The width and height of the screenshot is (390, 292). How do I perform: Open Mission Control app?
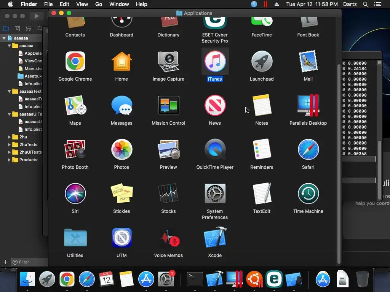tap(168, 105)
